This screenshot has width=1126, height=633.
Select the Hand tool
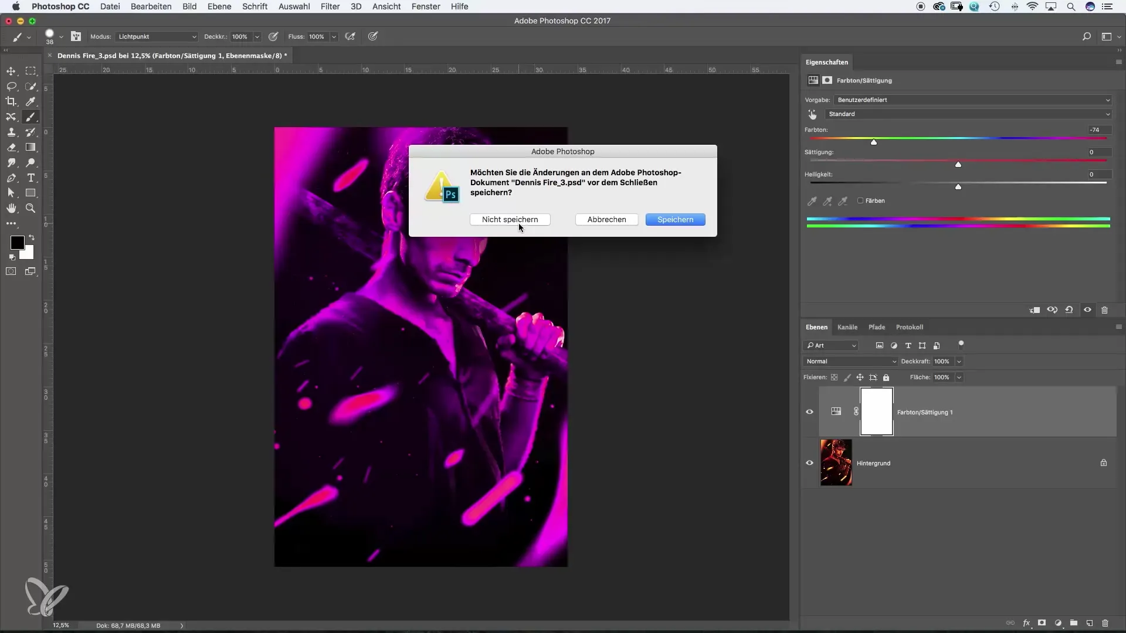(x=11, y=208)
